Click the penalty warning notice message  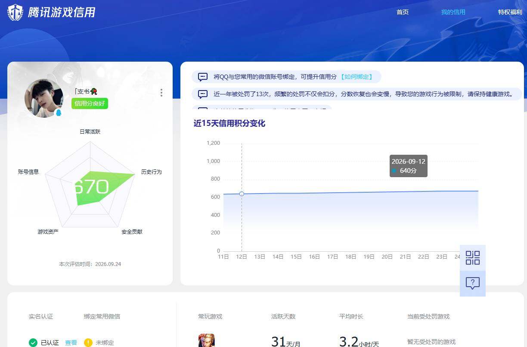click(x=363, y=94)
